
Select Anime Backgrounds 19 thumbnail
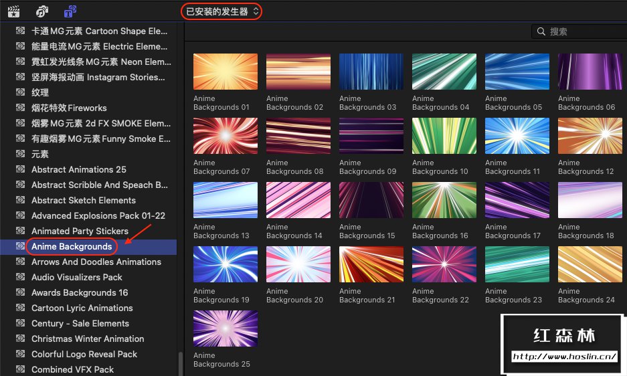pos(226,264)
